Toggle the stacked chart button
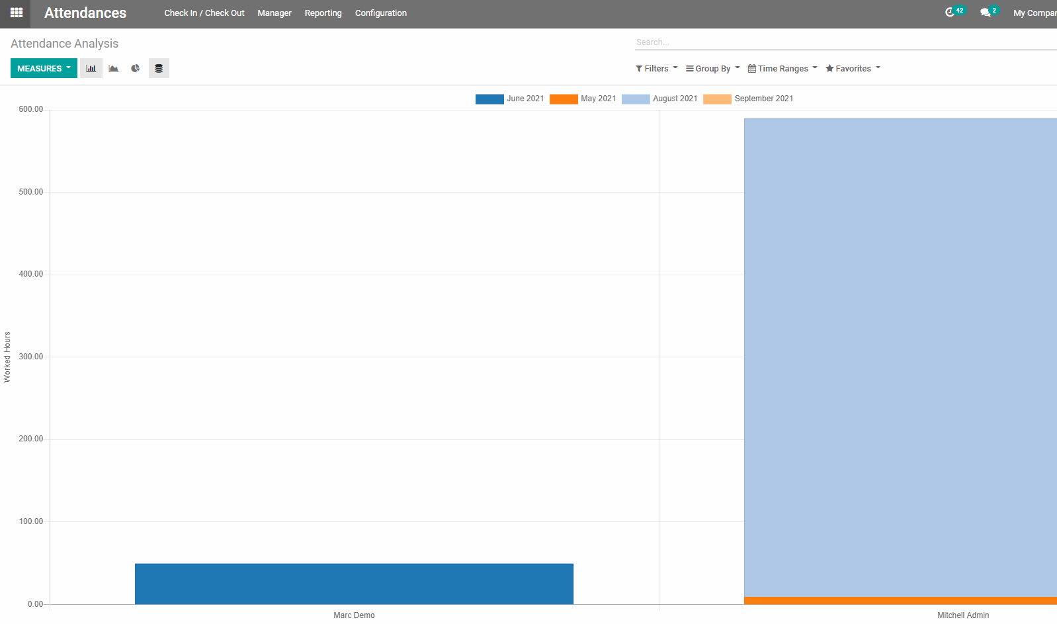Screen dimensions: 1057x624 tap(159, 68)
